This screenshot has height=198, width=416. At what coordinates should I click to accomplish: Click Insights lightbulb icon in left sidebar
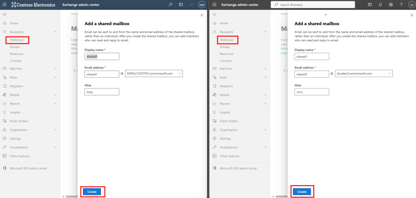coord(4,112)
